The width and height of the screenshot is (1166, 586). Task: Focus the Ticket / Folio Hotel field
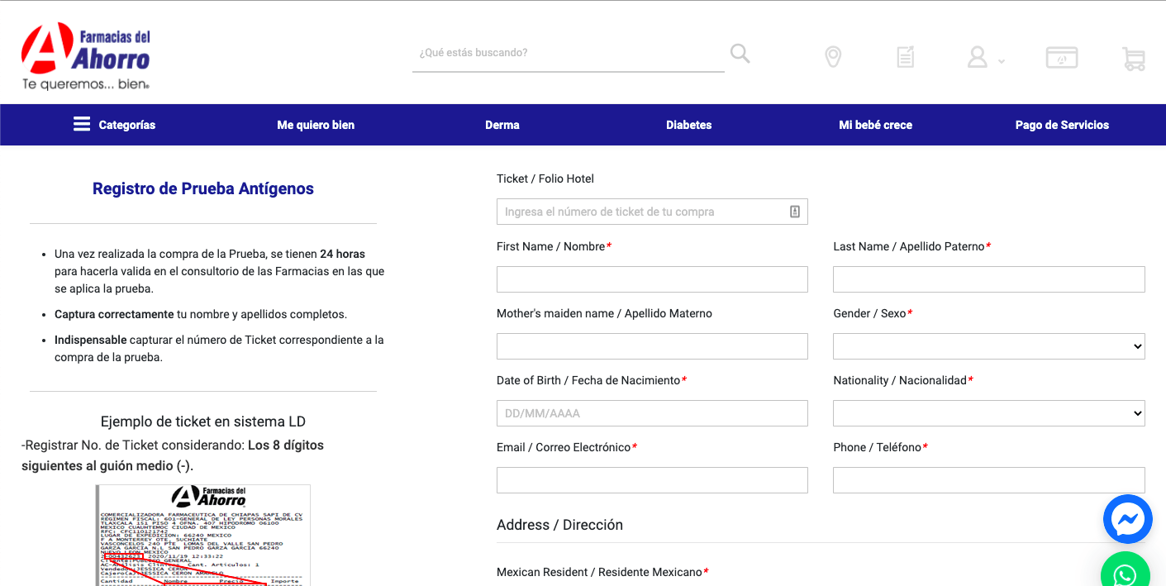coord(652,212)
